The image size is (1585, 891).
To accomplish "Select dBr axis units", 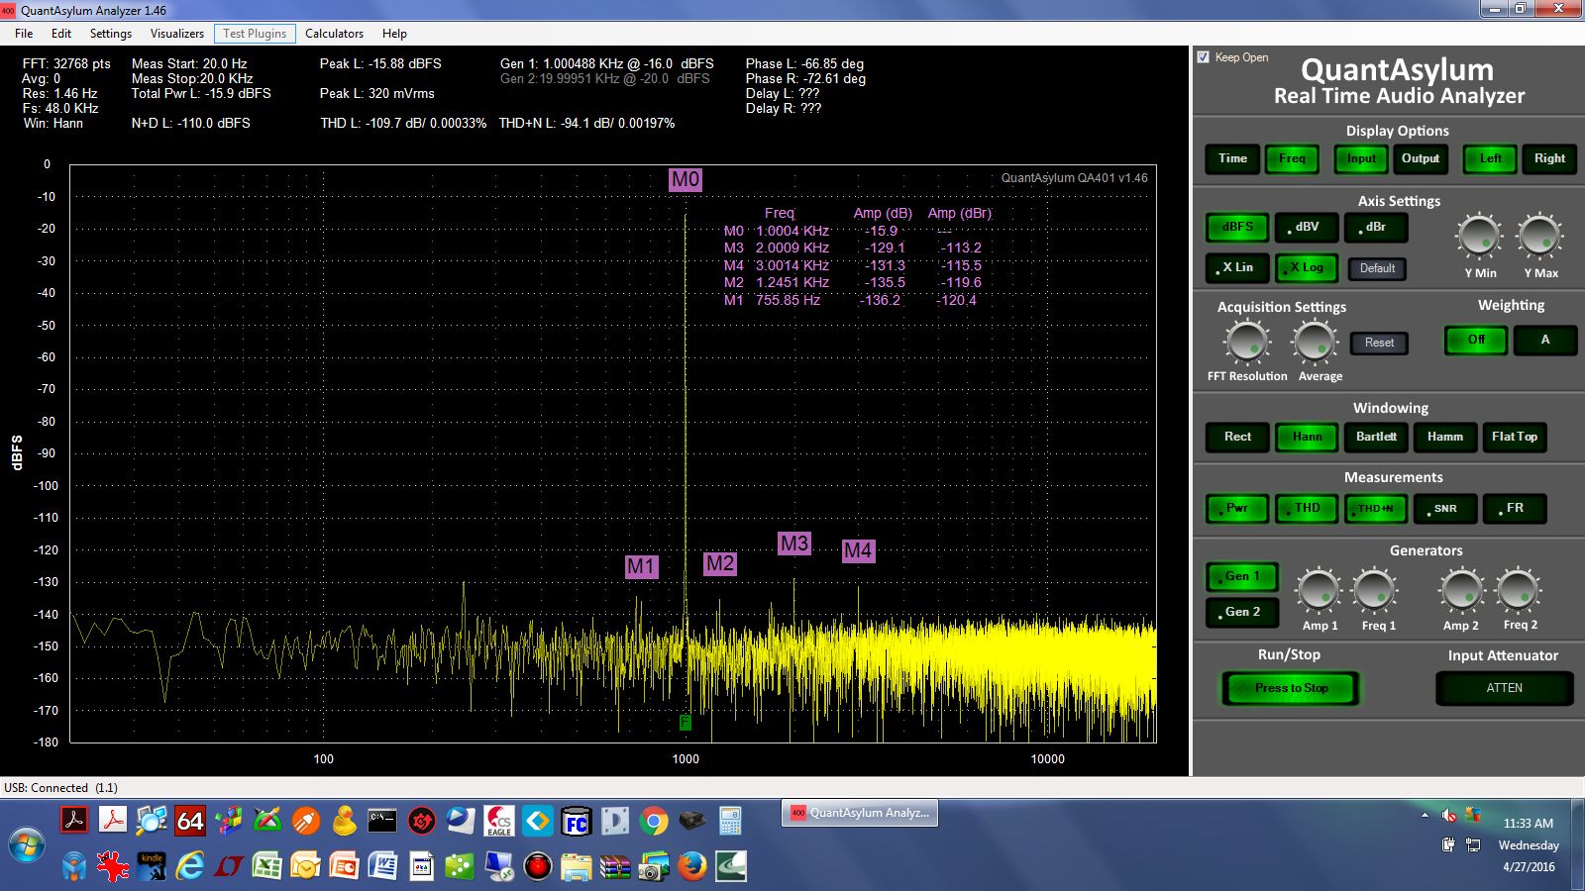I will (1376, 227).
